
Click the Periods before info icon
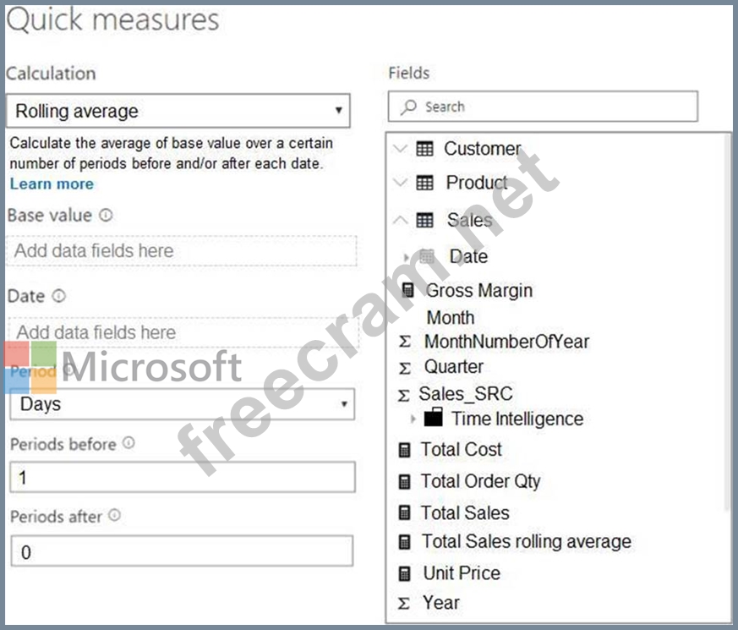coord(128,443)
